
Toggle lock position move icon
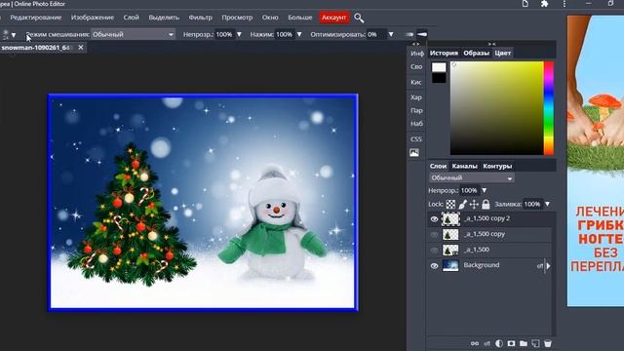pyautogui.click(x=474, y=205)
